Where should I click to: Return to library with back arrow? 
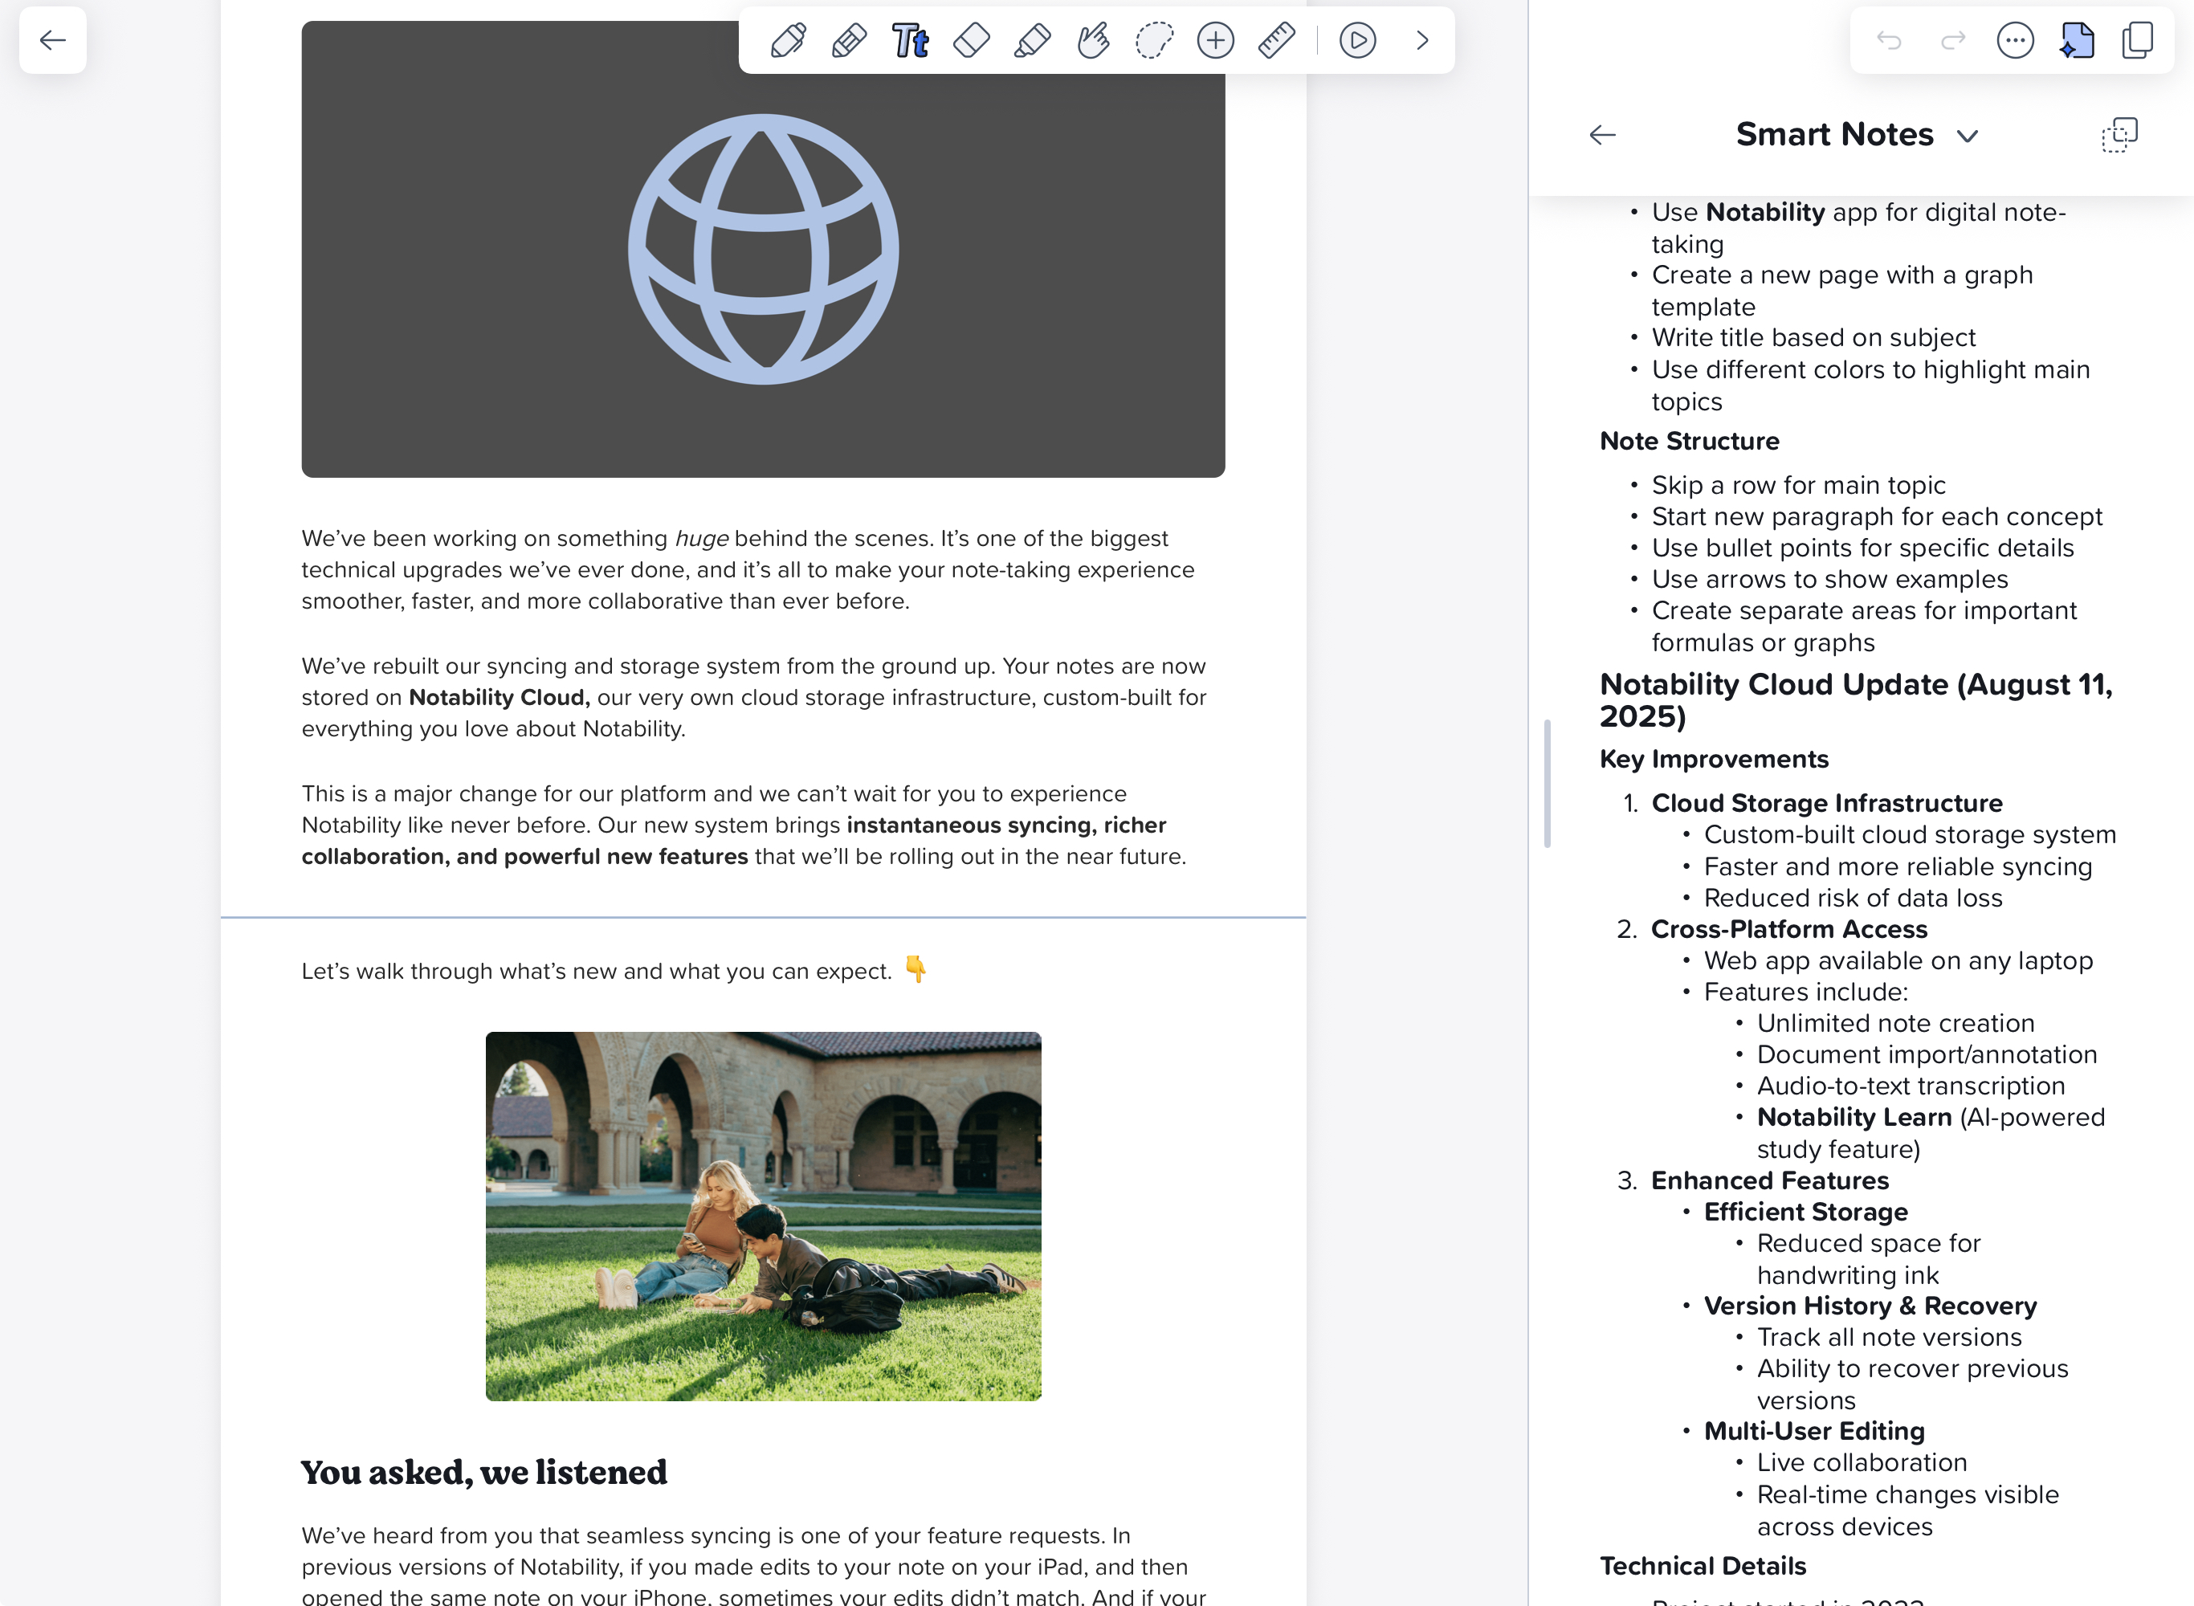click(52, 41)
